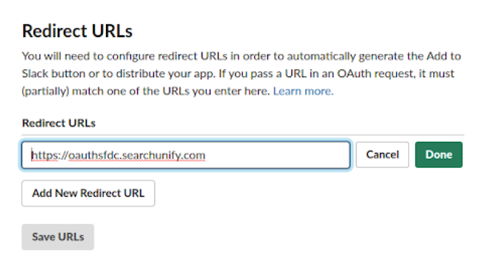Click the green Done button

pyautogui.click(x=438, y=155)
